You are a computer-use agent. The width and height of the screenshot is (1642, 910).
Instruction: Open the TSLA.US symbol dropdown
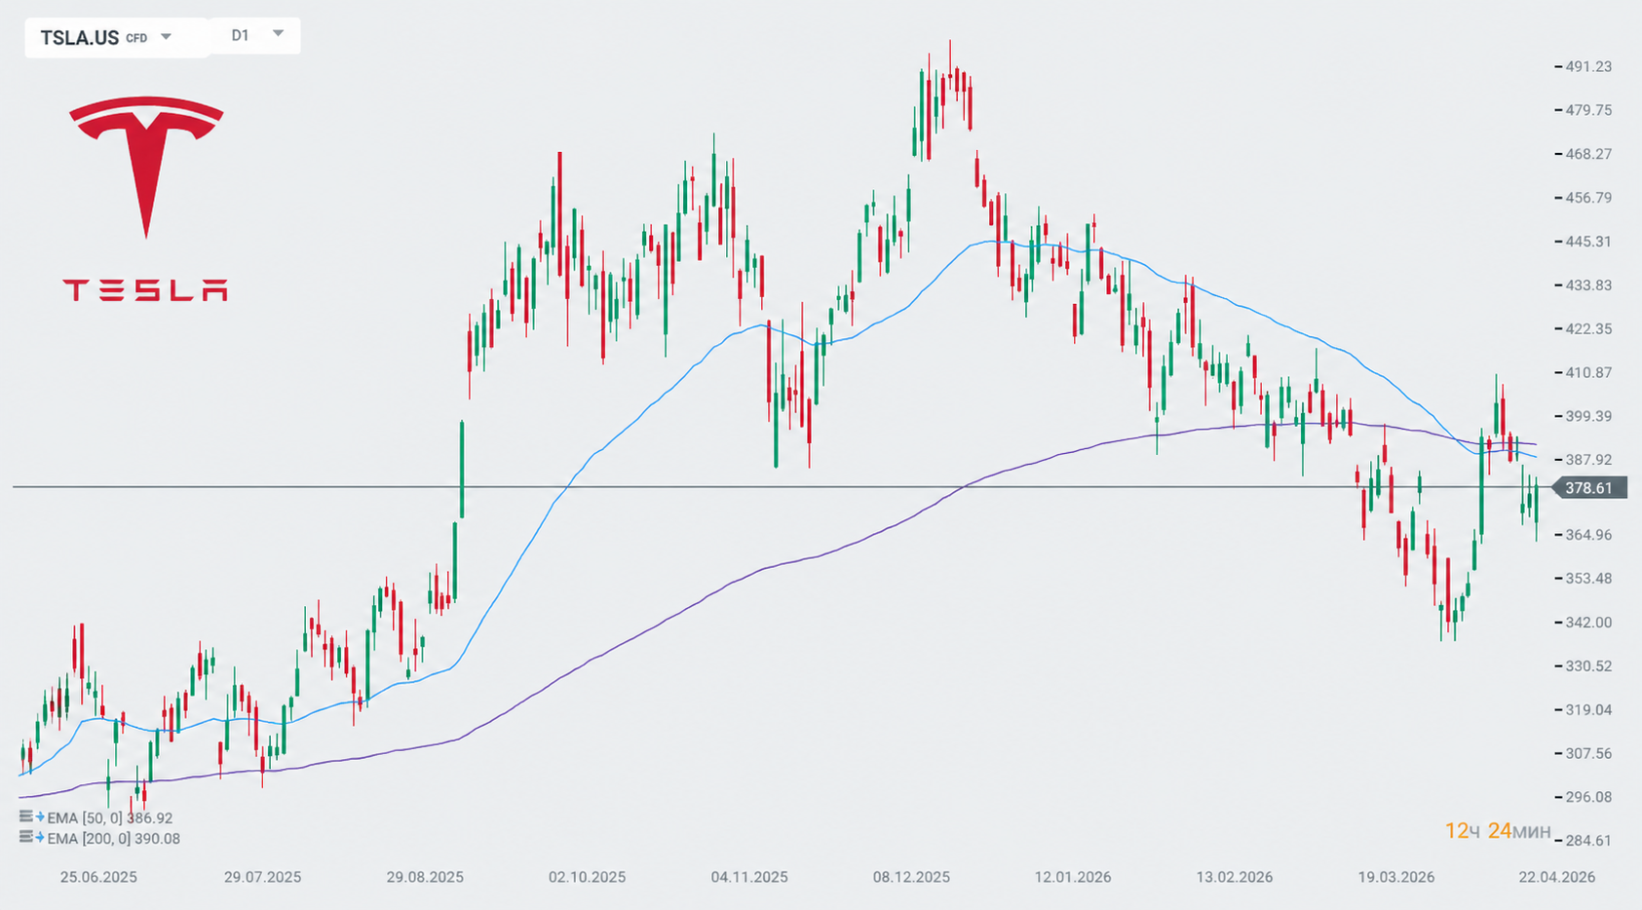point(166,37)
